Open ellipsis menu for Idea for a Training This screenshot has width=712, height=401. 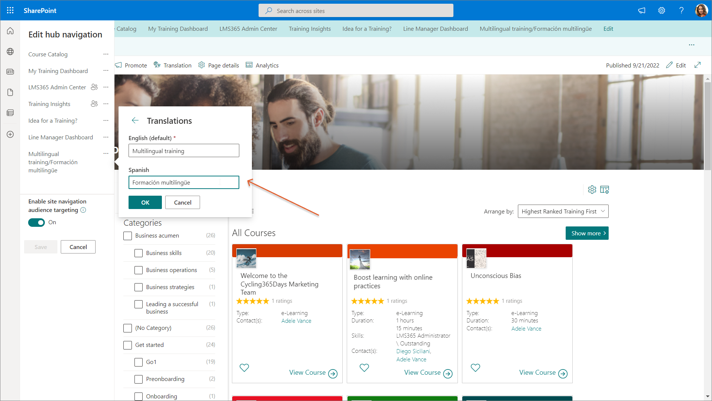tap(106, 120)
